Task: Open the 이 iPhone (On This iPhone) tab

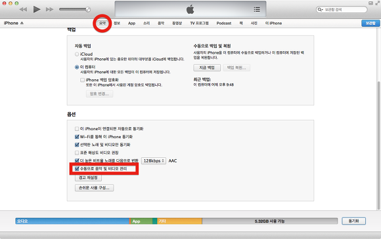Action: 273,24
